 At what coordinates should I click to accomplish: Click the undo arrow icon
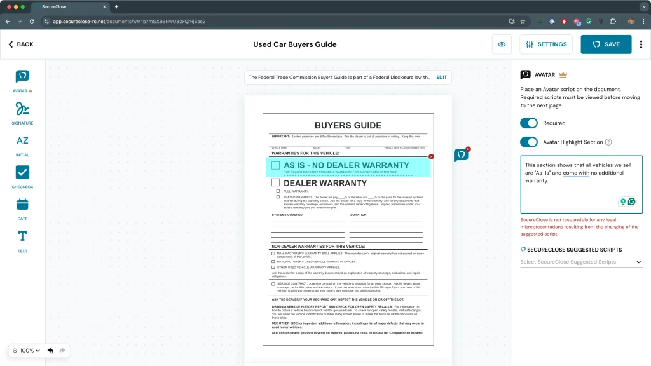pos(50,351)
